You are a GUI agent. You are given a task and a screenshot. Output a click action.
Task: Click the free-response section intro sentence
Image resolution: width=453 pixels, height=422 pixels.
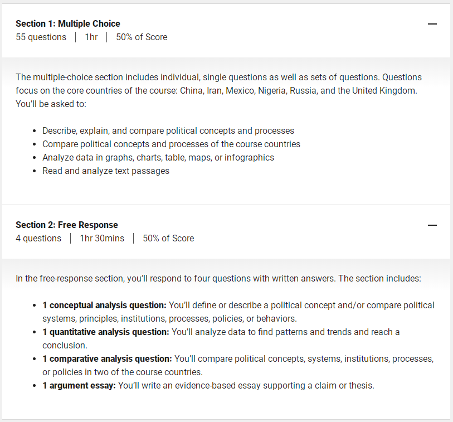click(218, 278)
